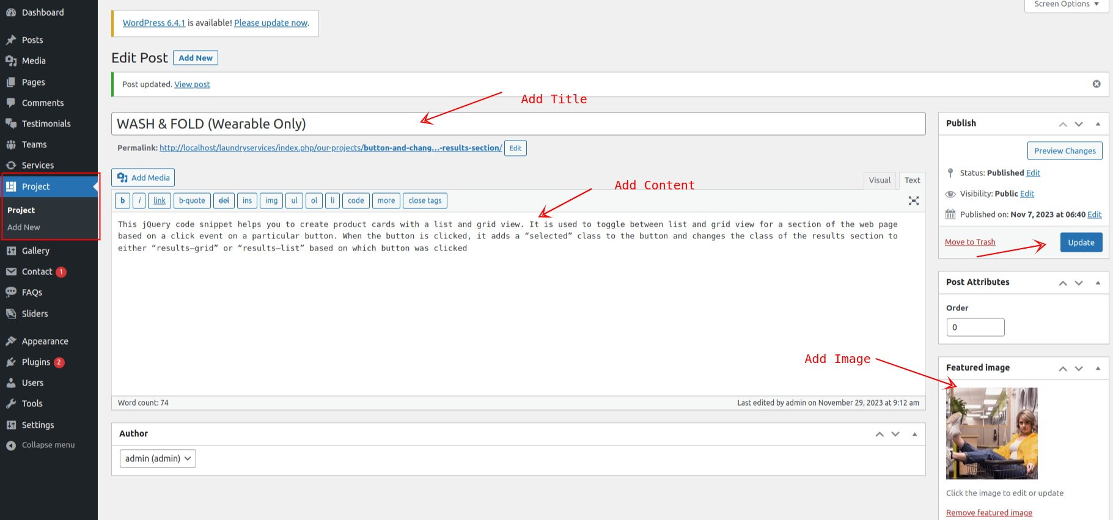Click the distraction-free fullscreen editor icon
Image resolution: width=1113 pixels, height=520 pixels.
913,200
